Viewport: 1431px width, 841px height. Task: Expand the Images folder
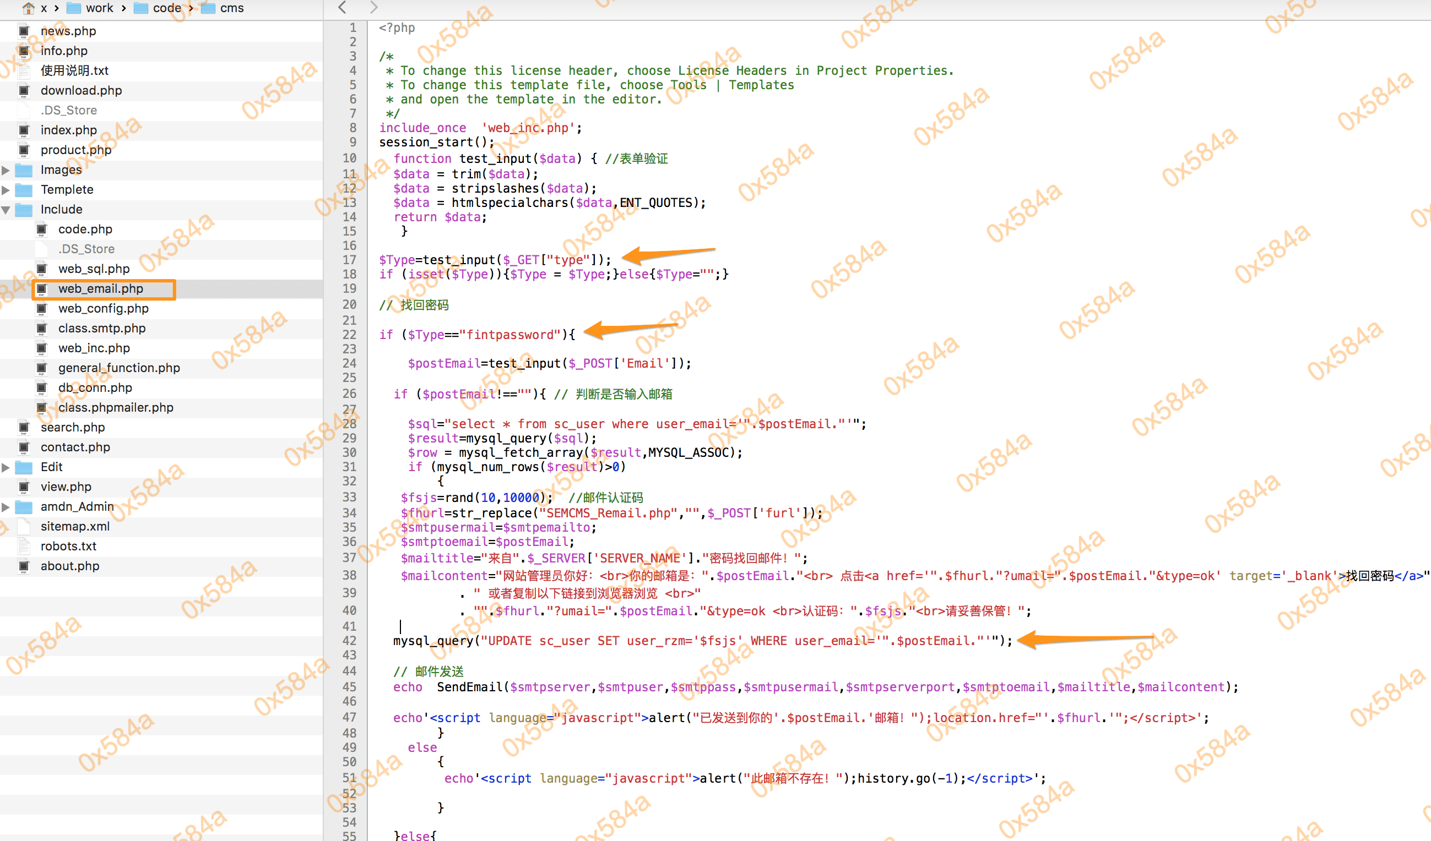[x=6, y=170]
